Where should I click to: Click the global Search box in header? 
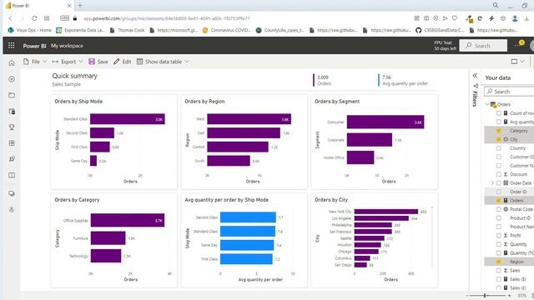[x=483, y=45]
